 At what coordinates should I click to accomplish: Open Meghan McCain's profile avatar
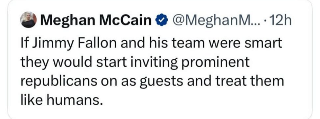click(x=28, y=20)
